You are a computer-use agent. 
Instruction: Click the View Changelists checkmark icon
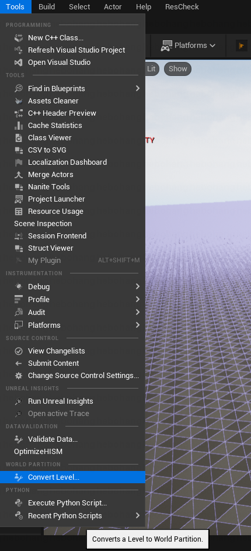[x=19, y=351]
